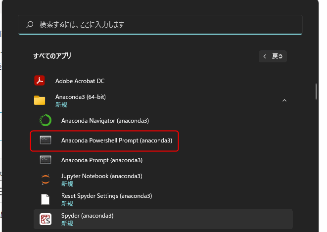
Task: Click the Adobe Acrobat DC icon
Action: [40, 81]
